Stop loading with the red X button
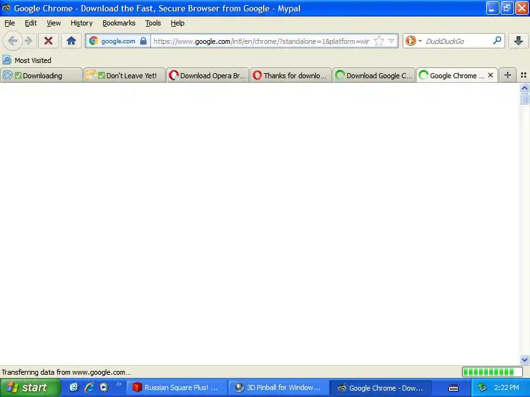Image resolution: width=530 pixels, height=397 pixels. [48, 41]
